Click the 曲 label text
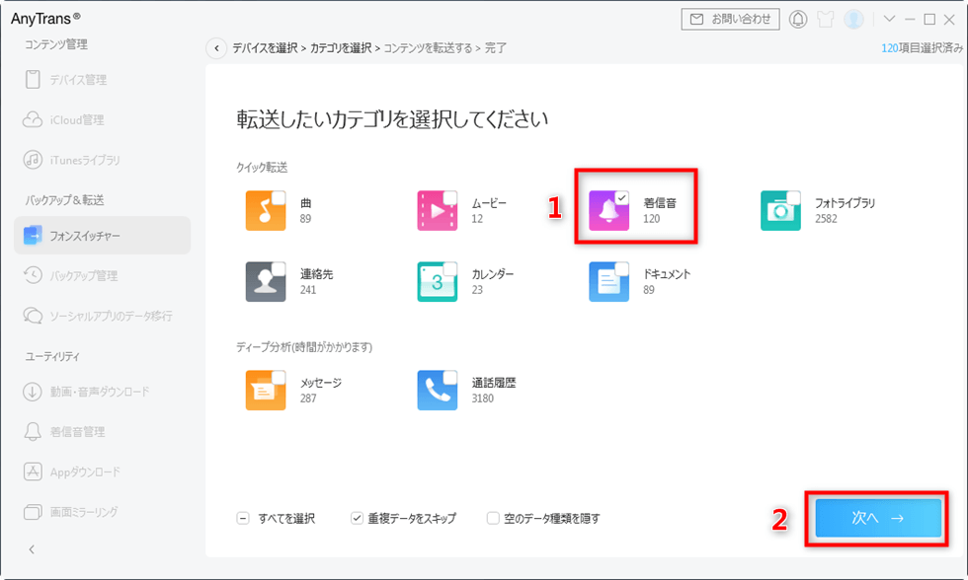This screenshot has height=580, width=968. 305,203
